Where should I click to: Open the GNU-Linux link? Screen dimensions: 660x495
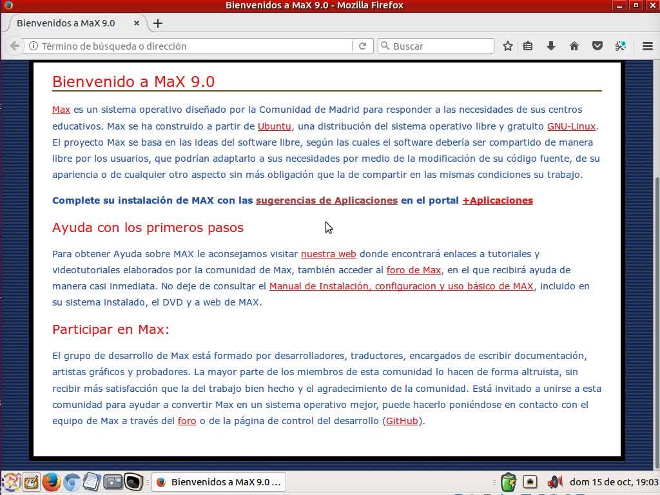(571, 126)
